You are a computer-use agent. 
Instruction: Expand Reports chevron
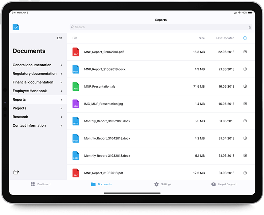[61, 100]
